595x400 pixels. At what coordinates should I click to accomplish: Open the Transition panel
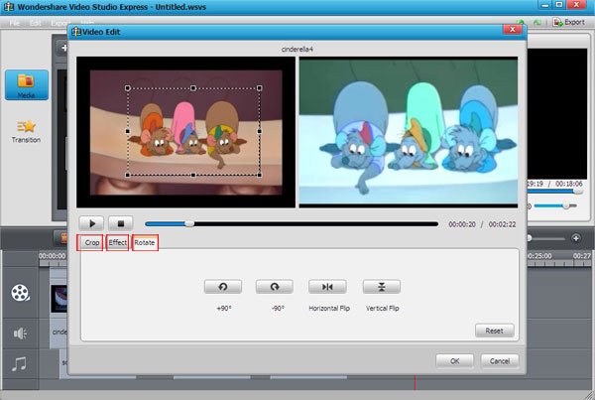[x=26, y=131]
